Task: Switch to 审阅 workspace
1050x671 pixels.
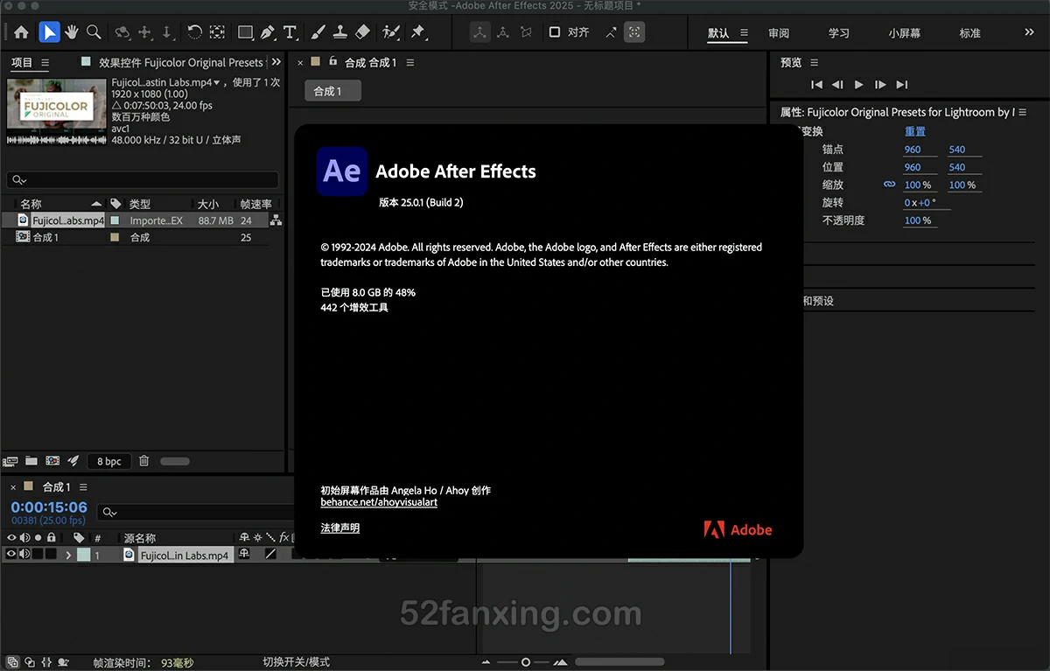Action: (x=779, y=33)
